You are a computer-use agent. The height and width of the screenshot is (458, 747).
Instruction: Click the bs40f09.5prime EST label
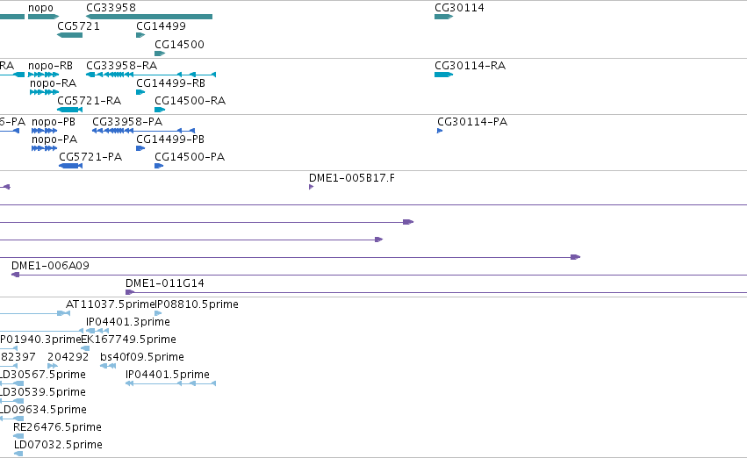(142, 356)
